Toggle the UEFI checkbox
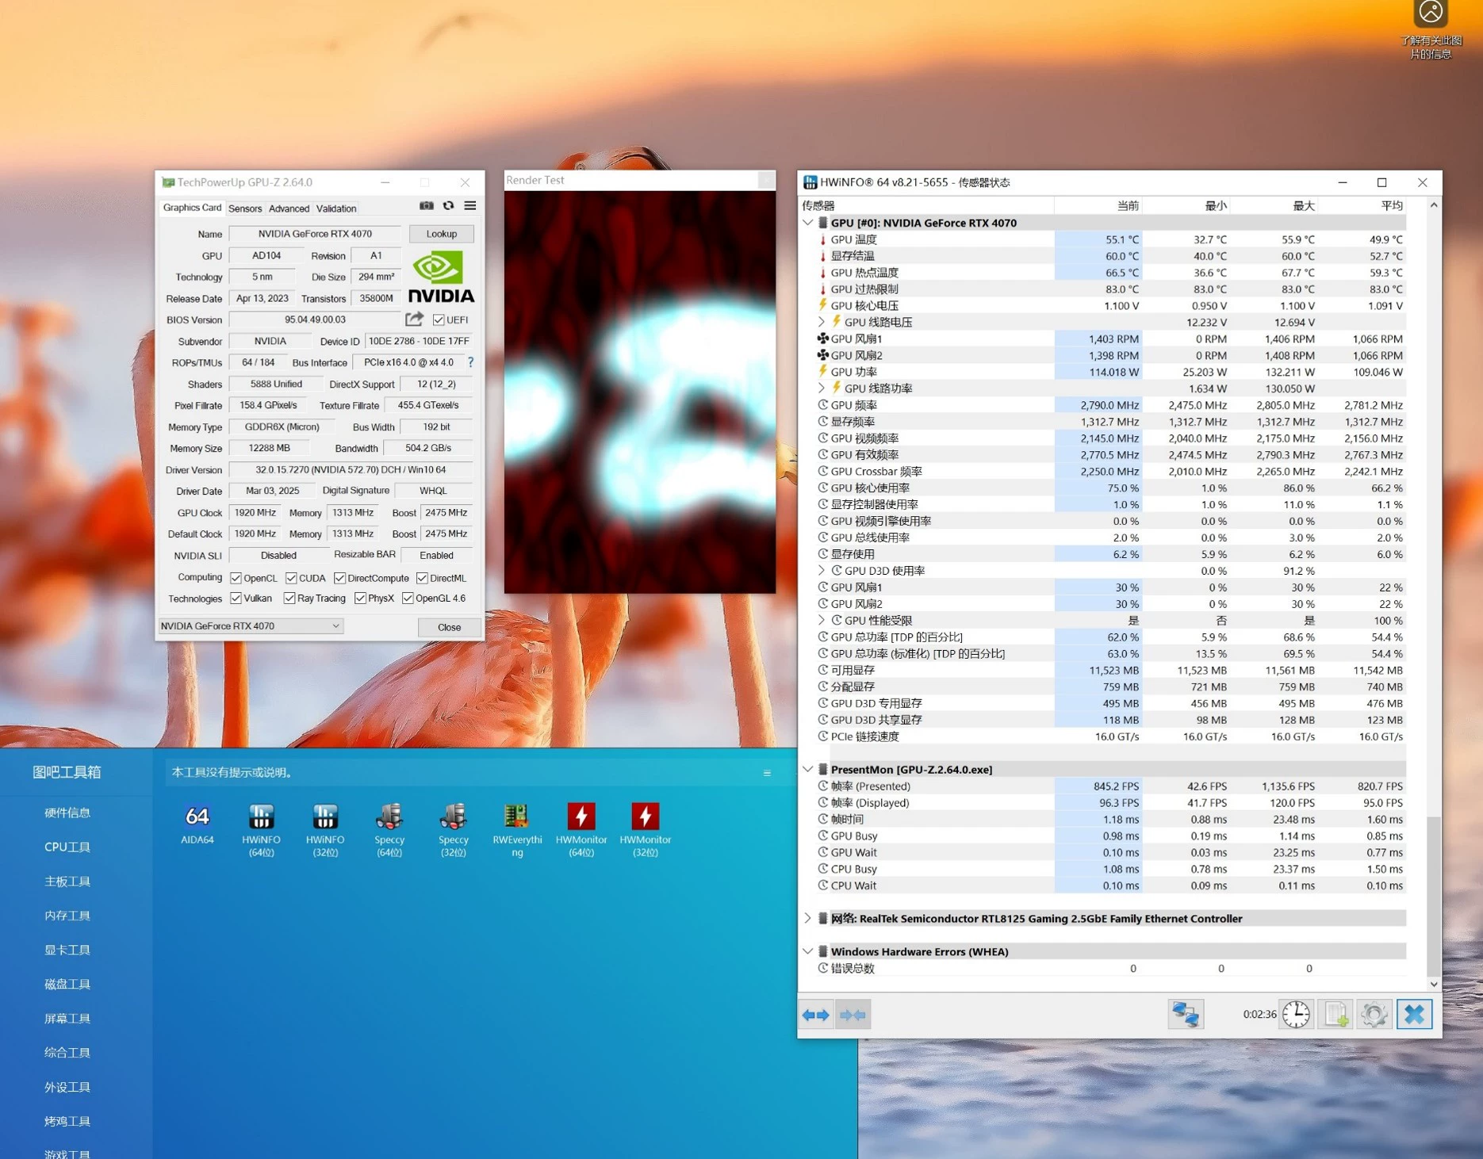This screenshot has width=1483, height=1159. pos(439,319)
